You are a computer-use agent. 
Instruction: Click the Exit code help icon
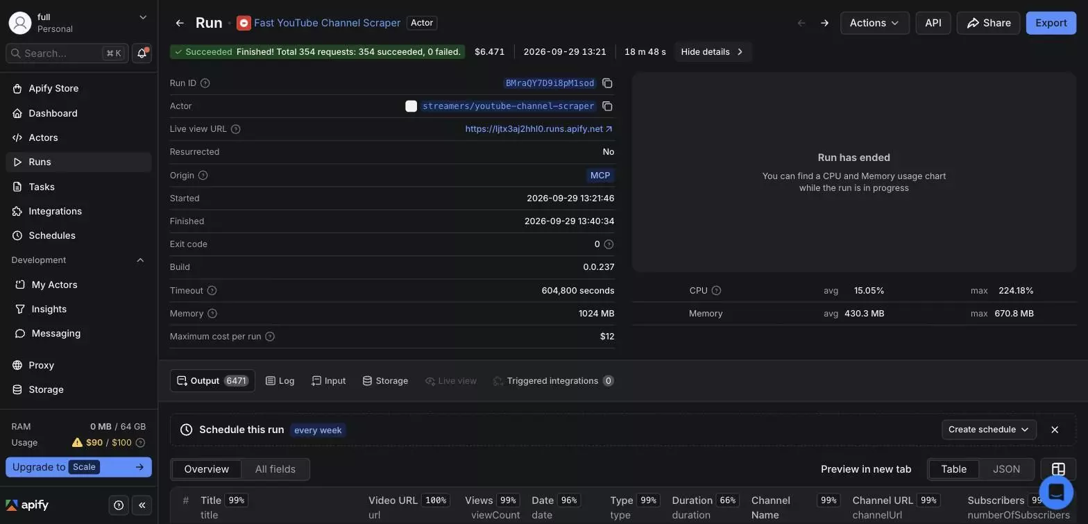click(x=609, y=244)
